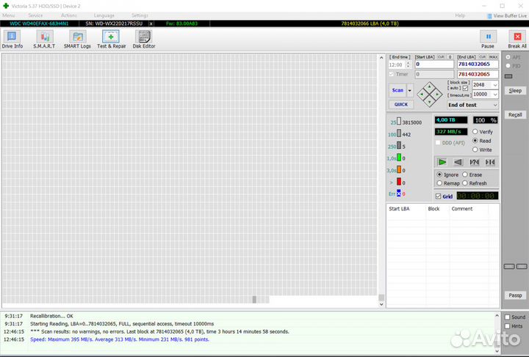
Task: Click the orange 3,0s block swatch
Action: pyautogui.click(x=399, y=169)
